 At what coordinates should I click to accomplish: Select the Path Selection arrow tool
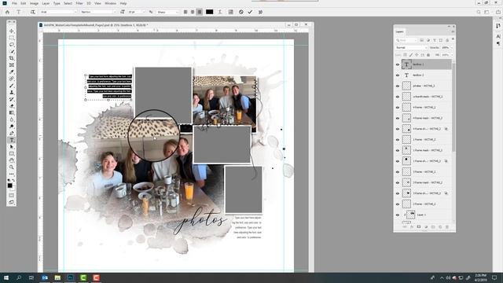tap(12, 147)
